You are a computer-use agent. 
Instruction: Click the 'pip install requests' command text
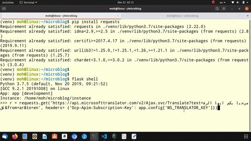[96, 22]
